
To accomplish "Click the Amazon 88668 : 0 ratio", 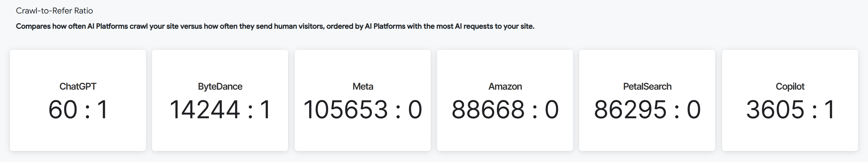I will click(x=505, y=110).
